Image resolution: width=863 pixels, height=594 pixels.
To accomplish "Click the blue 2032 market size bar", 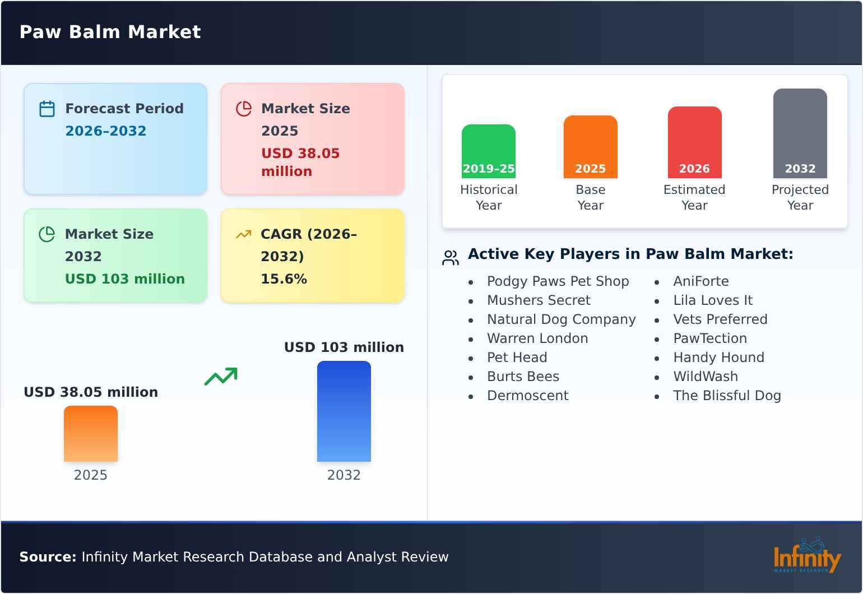I will coord(344,411).
